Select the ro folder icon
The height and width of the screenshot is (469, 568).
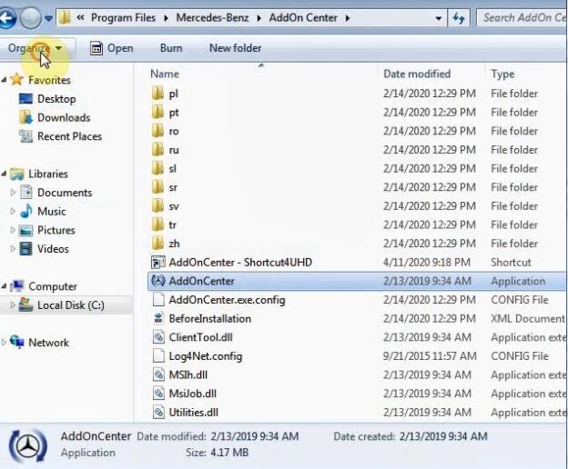click(157, 131)
